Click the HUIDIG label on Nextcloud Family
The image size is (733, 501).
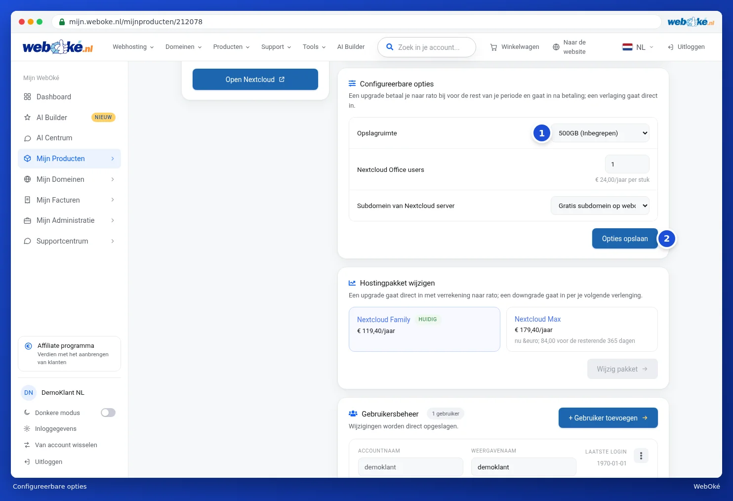tap(428, 320)
